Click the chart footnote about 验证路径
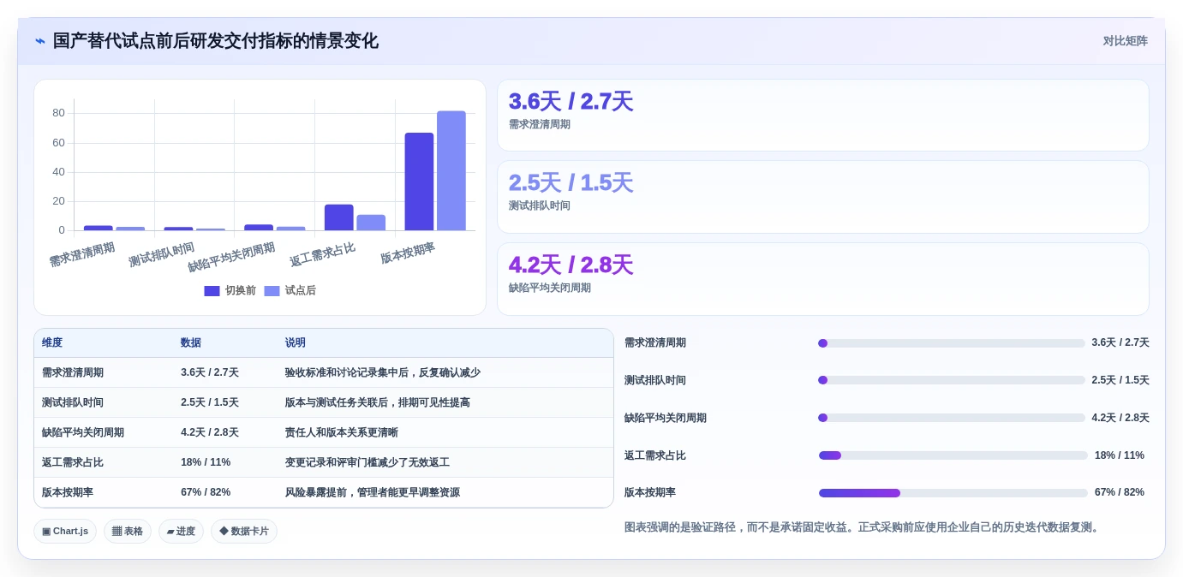 click(x=862, y=527)
